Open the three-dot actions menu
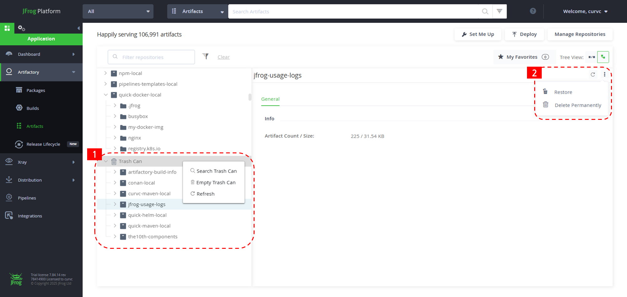This screenshot has height=297, width=627. click(604, 74)
